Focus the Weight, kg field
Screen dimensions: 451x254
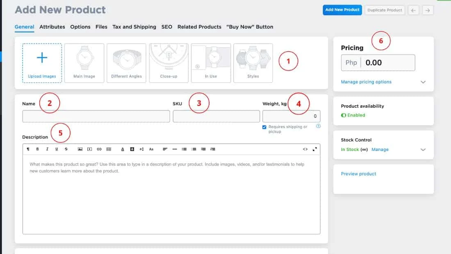pyautogui.click(x=292, y=116)
